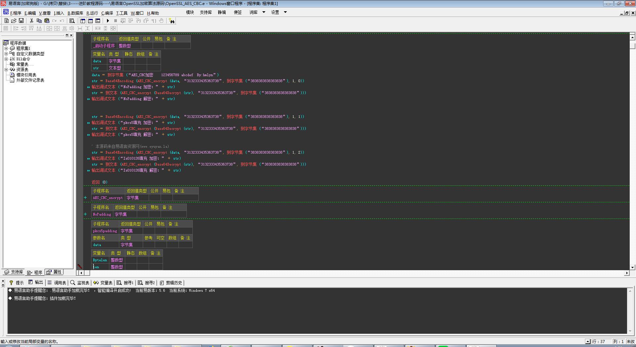Screen dimensions: 636x347
Task: Close the left program tree panel
Action: [x=71, y=35]
